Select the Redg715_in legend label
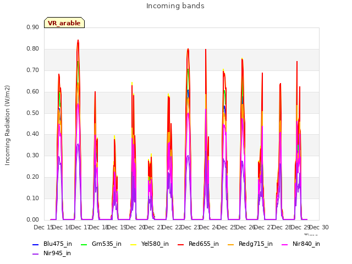Image resolution: width=352 pixels, height=264 pixels. click(256, 244)
